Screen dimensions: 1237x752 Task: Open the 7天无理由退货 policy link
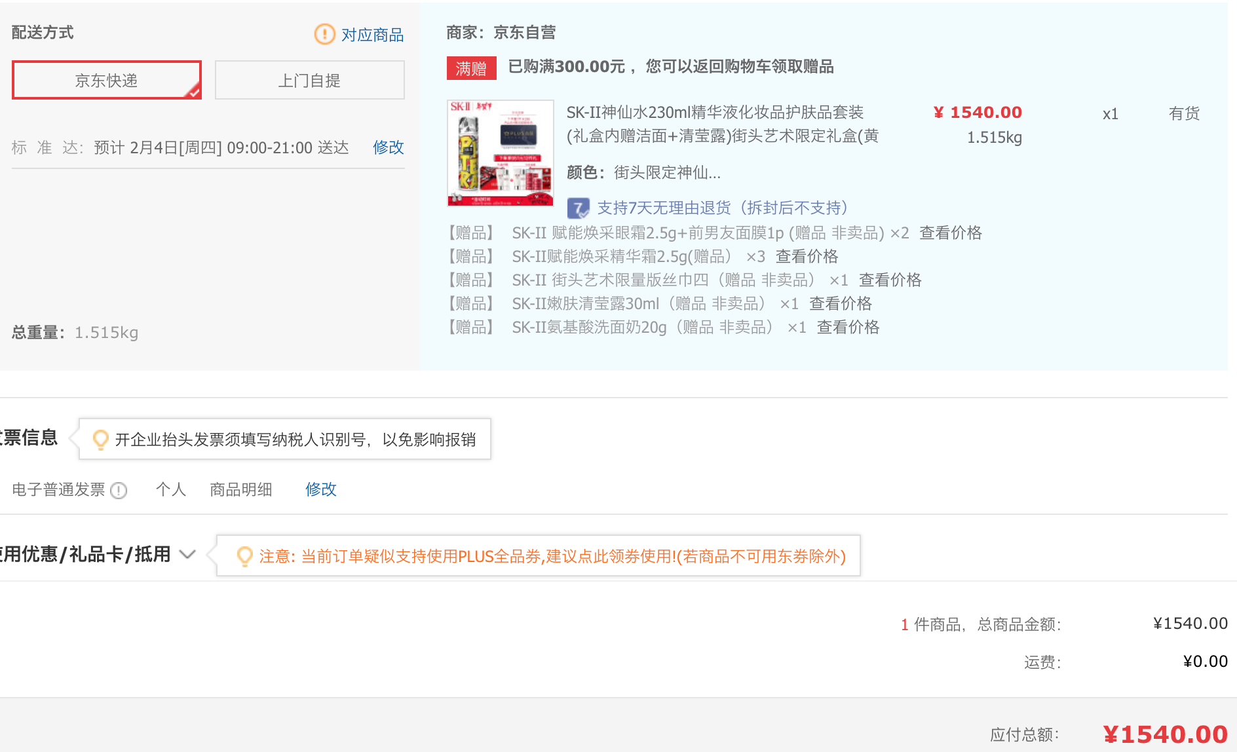click(x=723, y=208)
